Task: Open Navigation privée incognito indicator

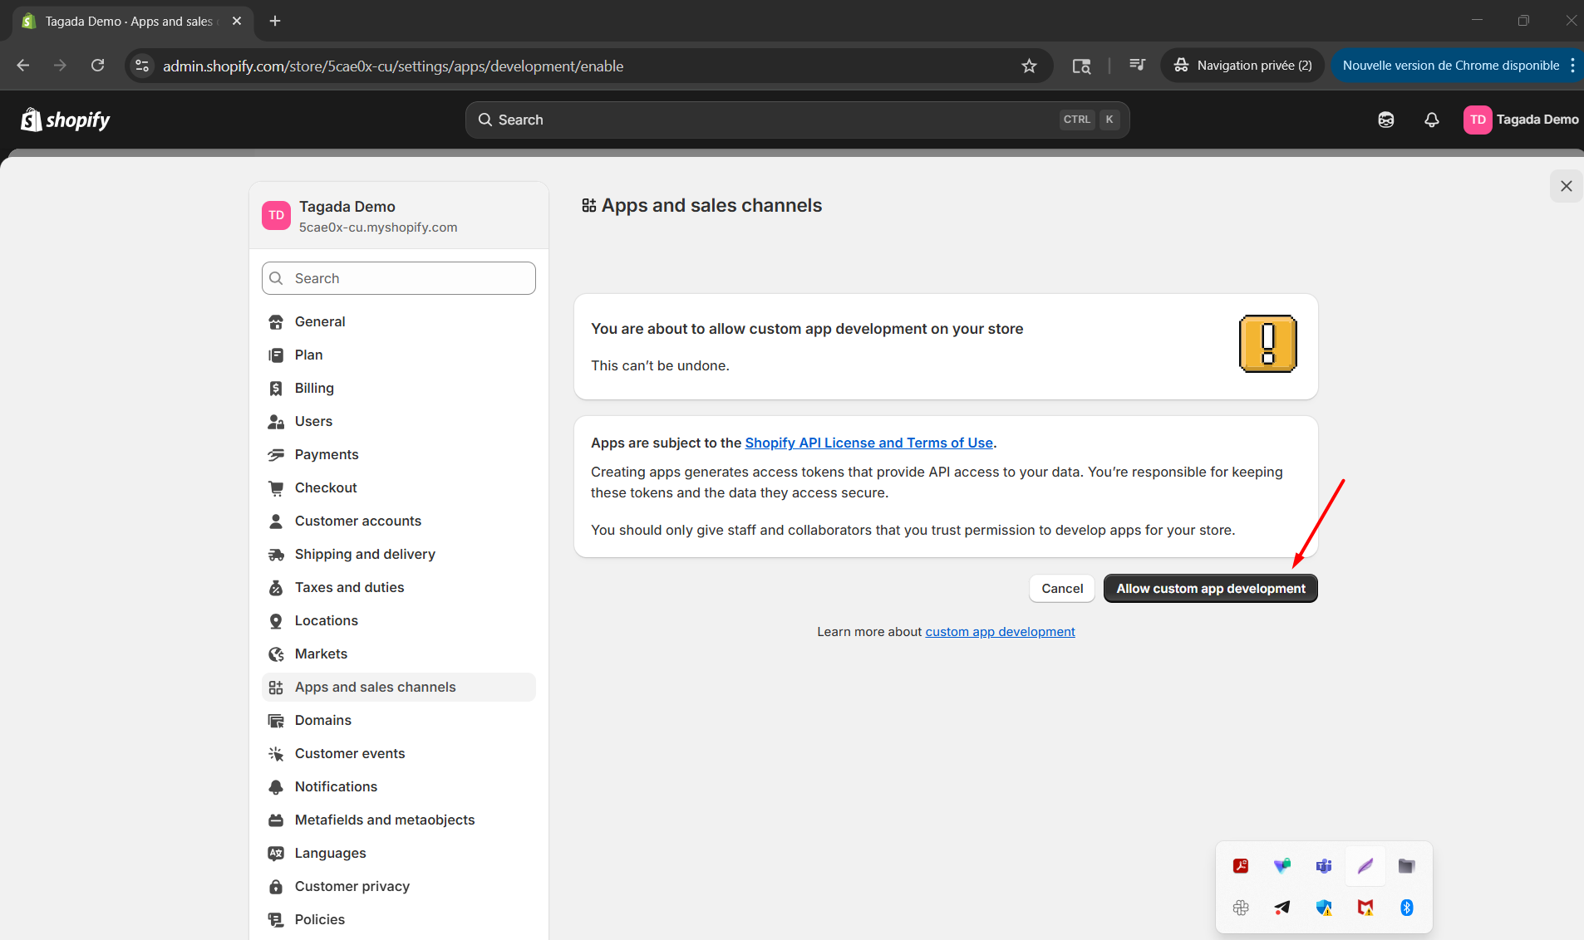Action: pos(1242,66)
